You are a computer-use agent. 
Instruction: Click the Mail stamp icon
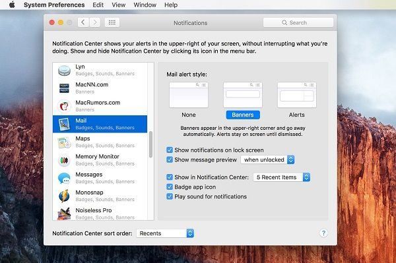(x=64, y=124)
